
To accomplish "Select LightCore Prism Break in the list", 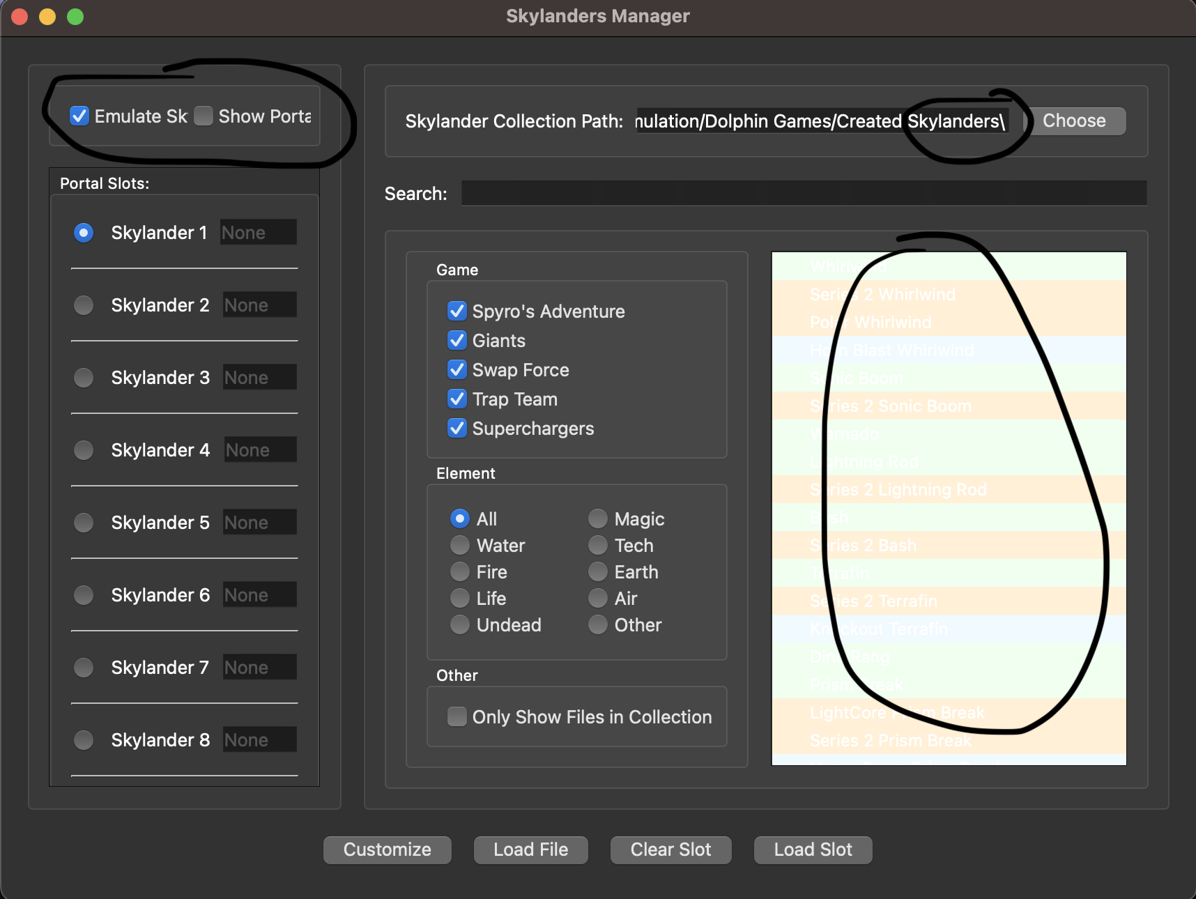I will (949, 712).
